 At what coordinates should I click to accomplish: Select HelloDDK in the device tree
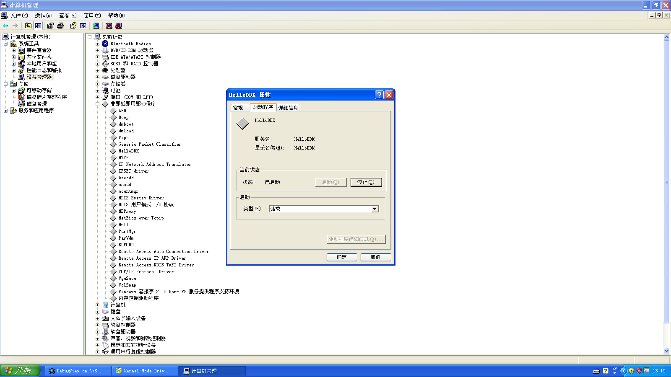(128, 151)
